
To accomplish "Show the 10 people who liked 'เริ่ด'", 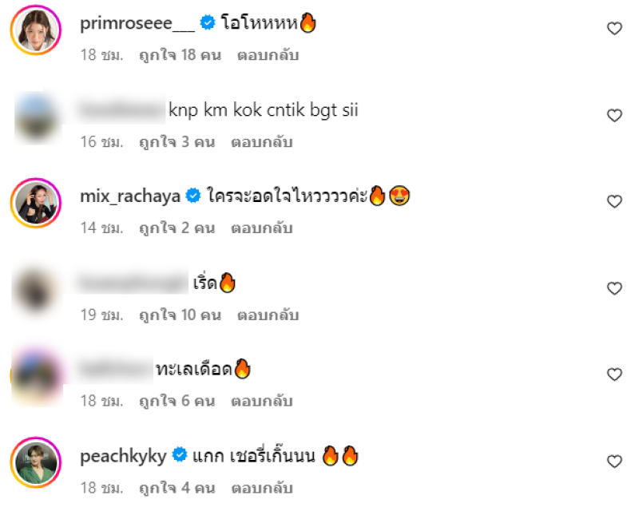I will tap(181, 315).
